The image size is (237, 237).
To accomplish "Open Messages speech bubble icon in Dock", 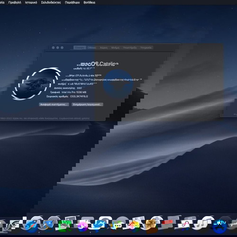I will tap(117, 226).
